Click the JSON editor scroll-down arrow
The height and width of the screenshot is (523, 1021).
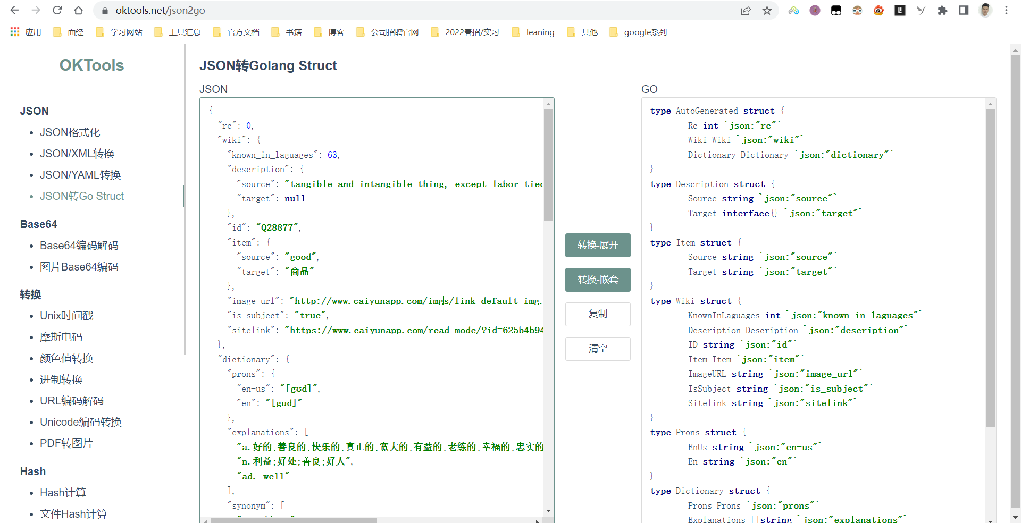(x=548, y=511)
